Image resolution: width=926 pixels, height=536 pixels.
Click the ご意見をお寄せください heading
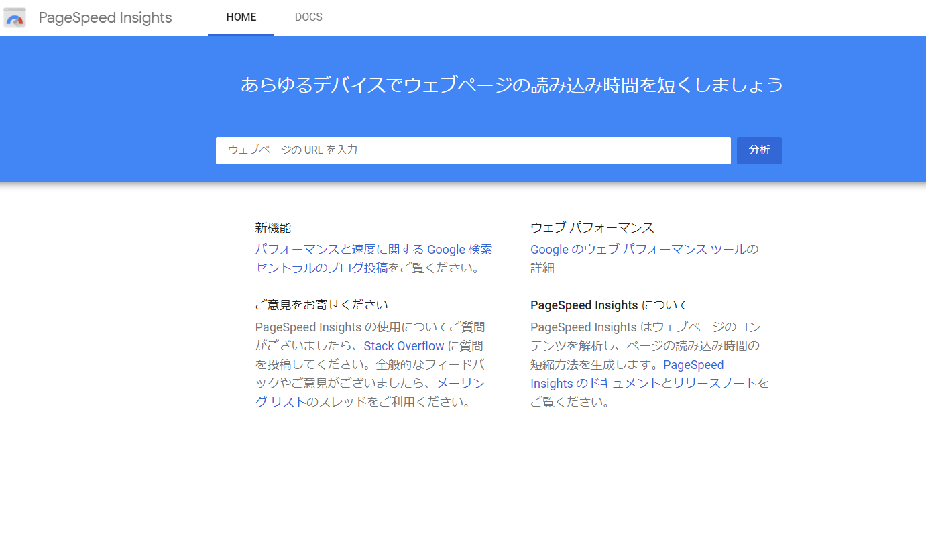(x=322, y=305)
